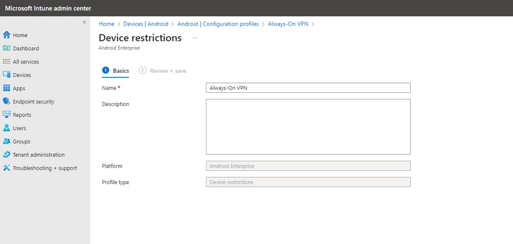
Task: Click the Home house icon in sidebar
Action: coord(7,35)
